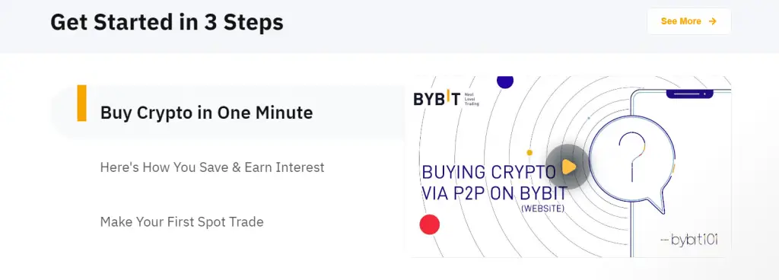Click the Bybit logo in the video thumbnail
Viewport: 779px width, 280px height.
(437, 98)
